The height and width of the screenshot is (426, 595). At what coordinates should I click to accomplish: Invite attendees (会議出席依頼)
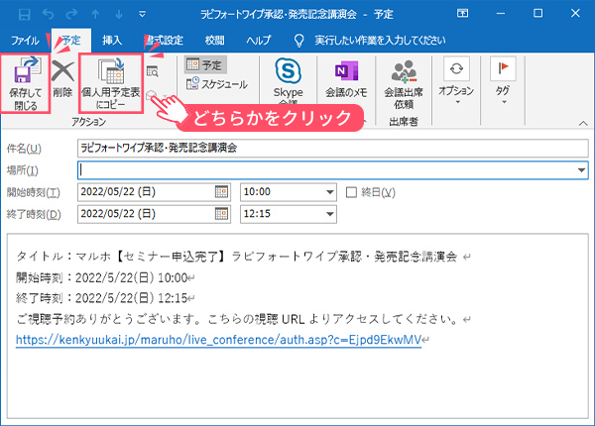404,84
